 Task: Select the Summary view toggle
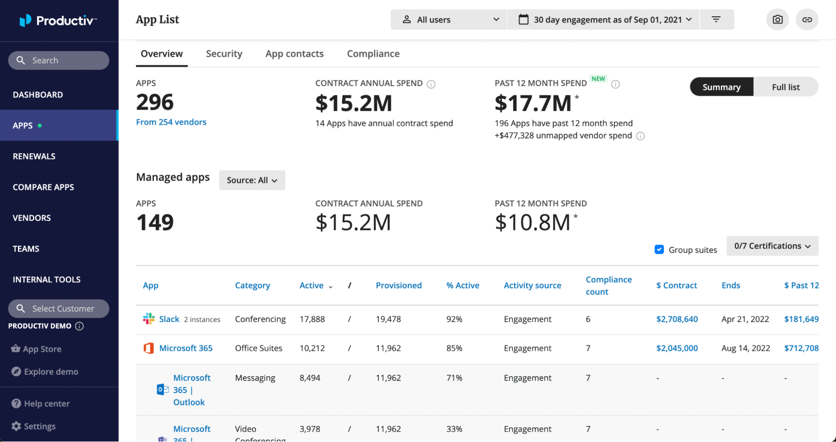(x=721, y=87)
